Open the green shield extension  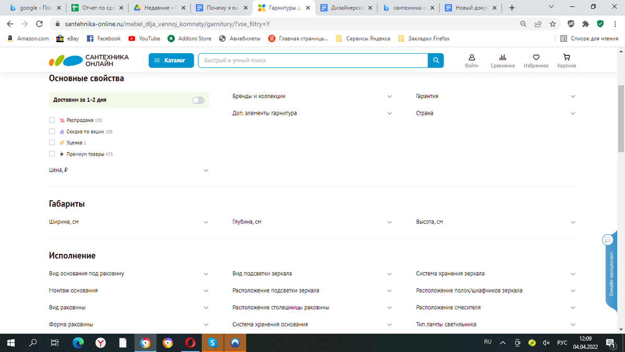point(600,24)
